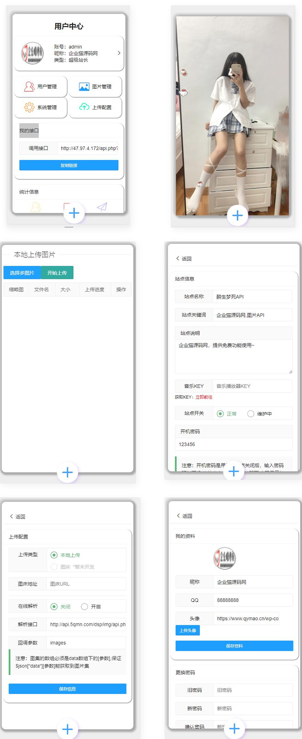Expand the admin account card chevron arrow

click(x=119, y=53)
